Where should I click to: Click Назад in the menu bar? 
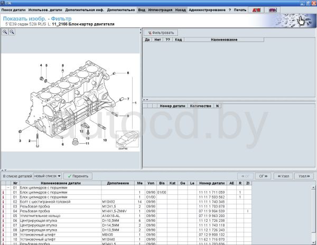click(x=181, y=10)
